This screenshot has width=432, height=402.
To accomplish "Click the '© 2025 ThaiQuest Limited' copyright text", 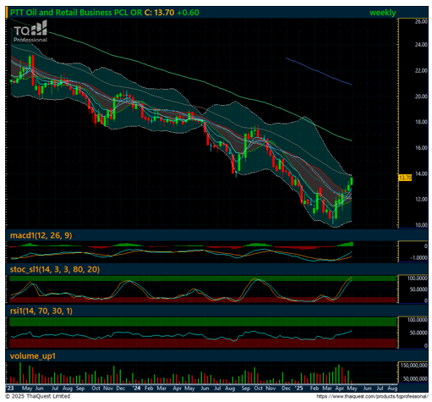I will click(38, 396).
